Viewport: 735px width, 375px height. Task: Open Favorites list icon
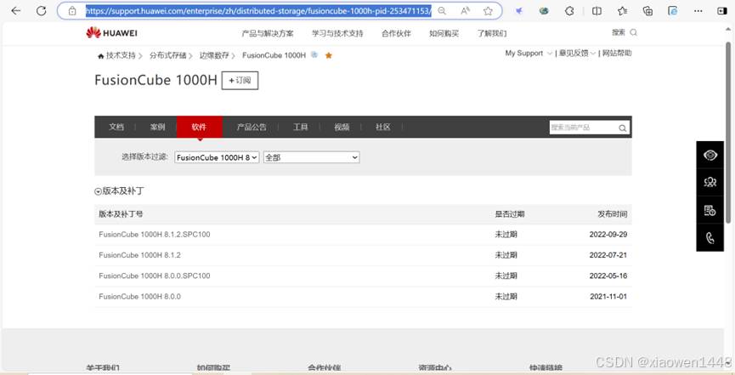623,11
